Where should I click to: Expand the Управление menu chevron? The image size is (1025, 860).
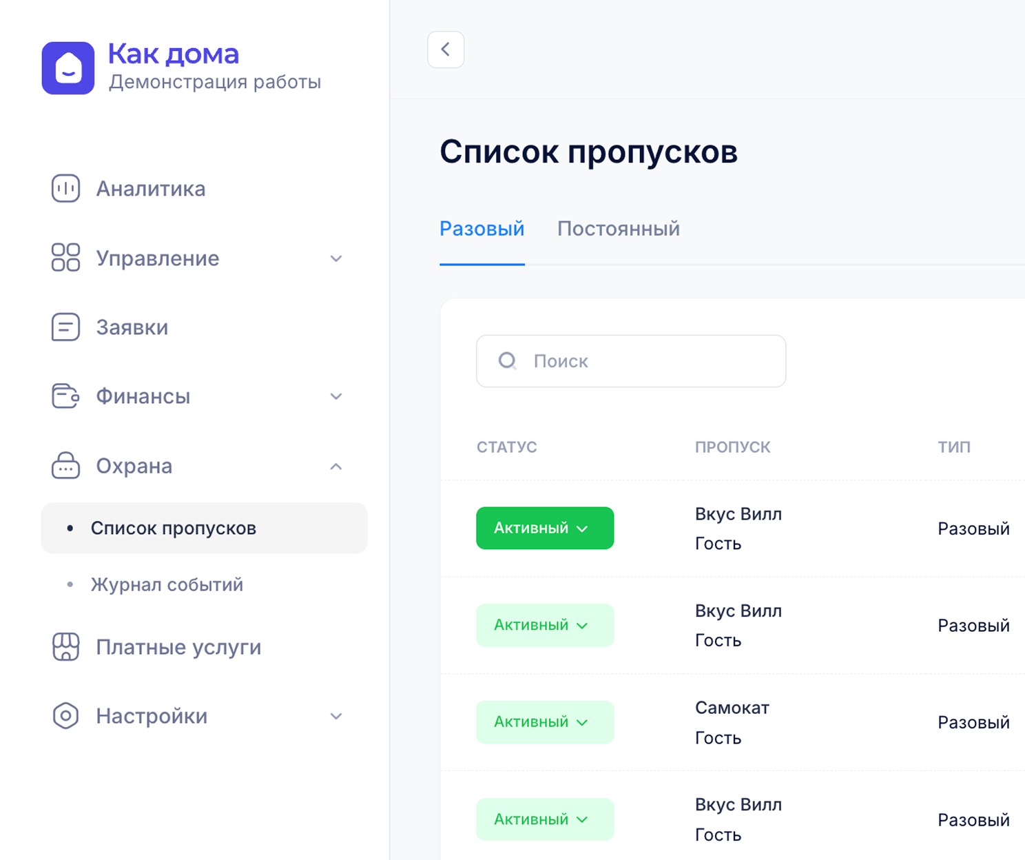(x=336, y=258)
